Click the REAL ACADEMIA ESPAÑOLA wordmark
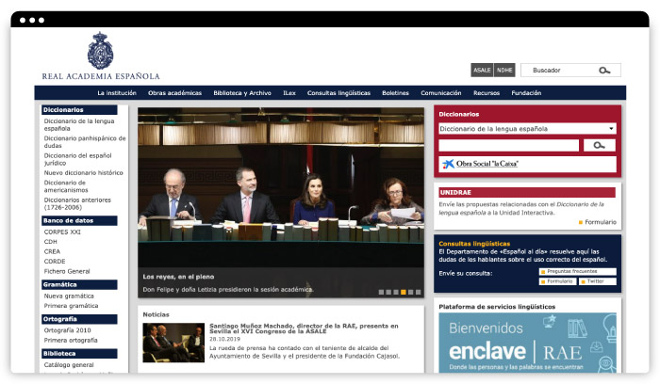660x384 pixels. coord(101,76)
